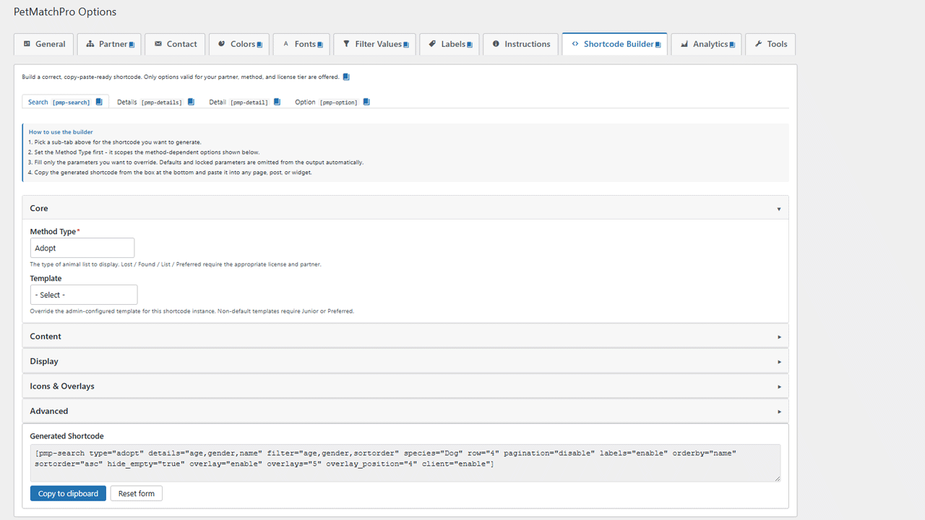Open the help icon beside Colors tab
Viewport: 925px width, 520px height.
pyautogui.click(x=259, y=45)
